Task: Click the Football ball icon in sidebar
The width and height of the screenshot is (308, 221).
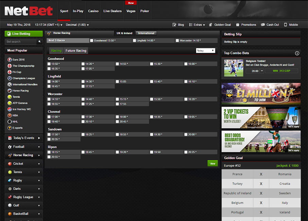Action: pyautogui.click(x=10, y=147)
